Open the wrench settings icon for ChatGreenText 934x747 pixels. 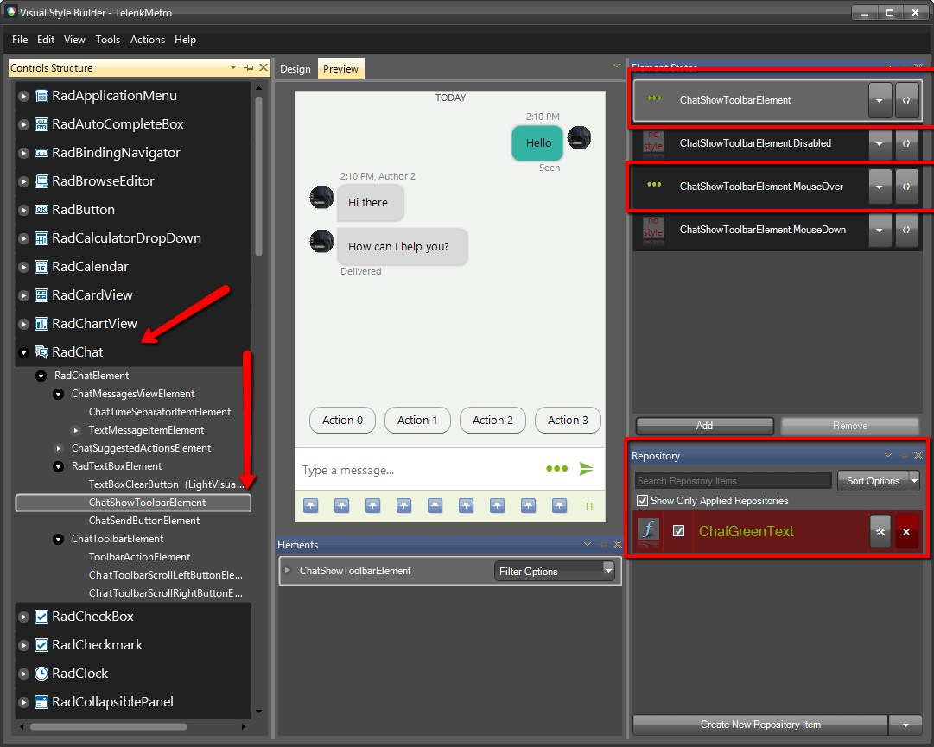click(880, 532)
